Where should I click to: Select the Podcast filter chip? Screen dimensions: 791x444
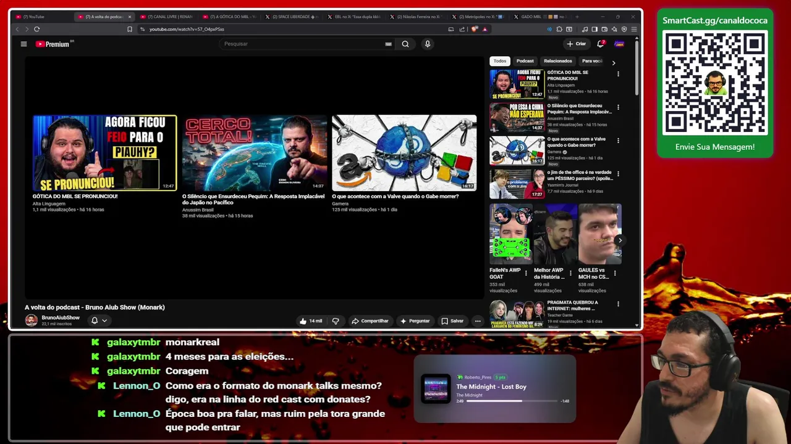click(x=525, y=61)
